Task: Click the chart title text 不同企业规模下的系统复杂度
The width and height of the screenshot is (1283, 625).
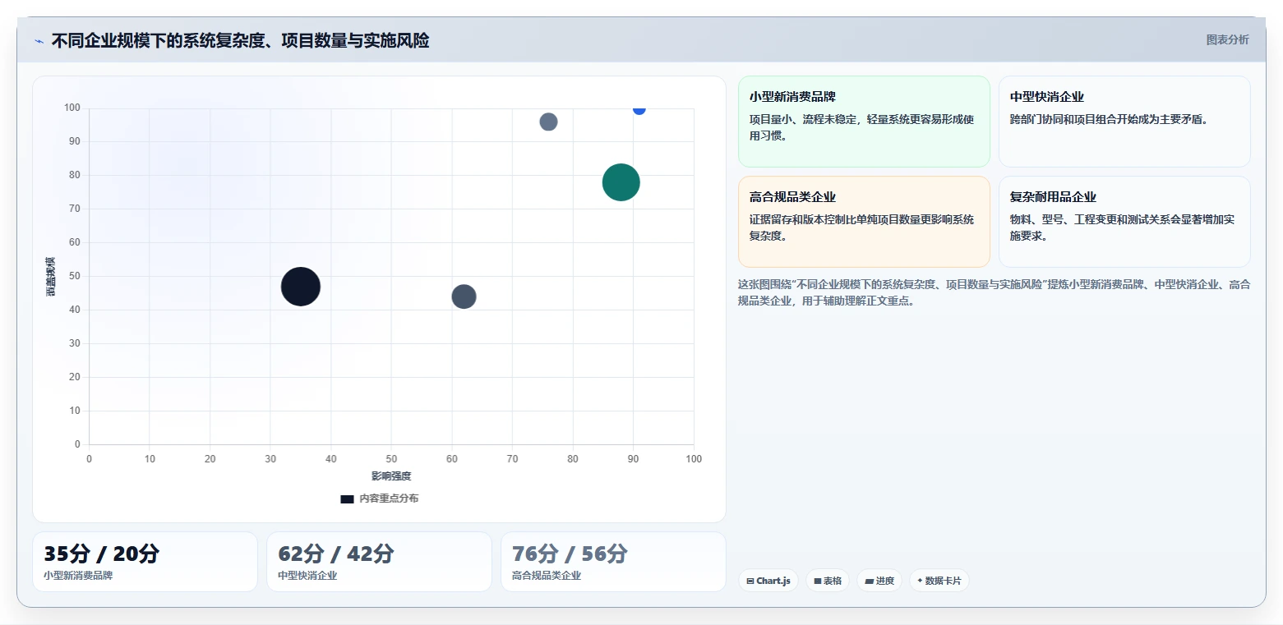Action: [x=240, y=41]
